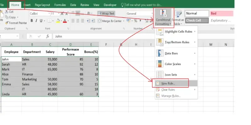
Task: Toggle Underline formatting
Action: 41,21
